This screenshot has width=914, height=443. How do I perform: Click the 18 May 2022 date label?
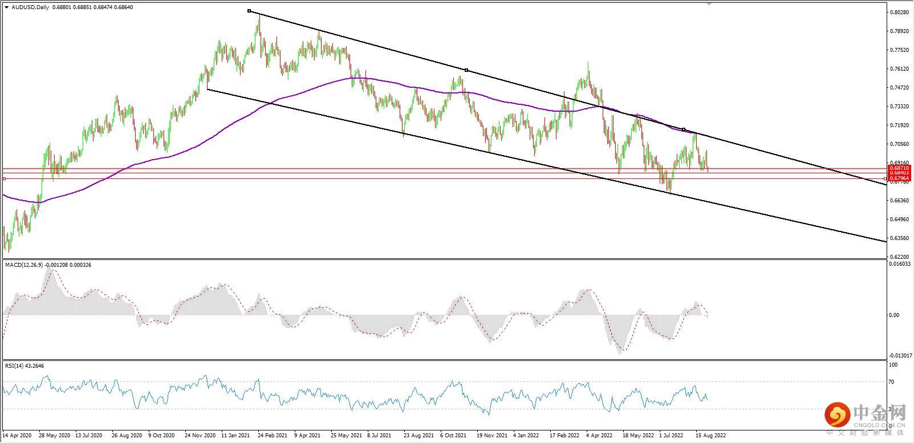(x=637, y=434)
